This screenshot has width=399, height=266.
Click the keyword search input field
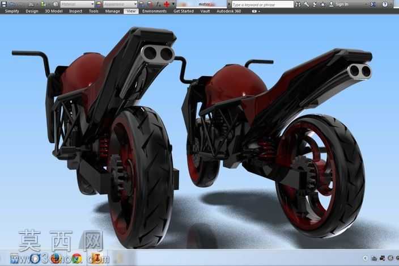pos(262,5)
